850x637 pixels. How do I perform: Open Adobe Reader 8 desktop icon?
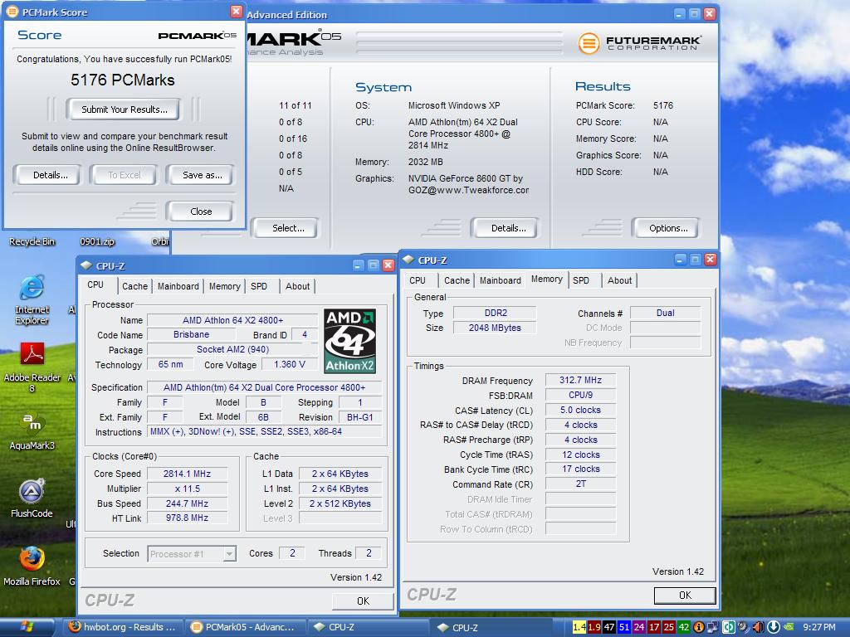click(x=32, y=366)
